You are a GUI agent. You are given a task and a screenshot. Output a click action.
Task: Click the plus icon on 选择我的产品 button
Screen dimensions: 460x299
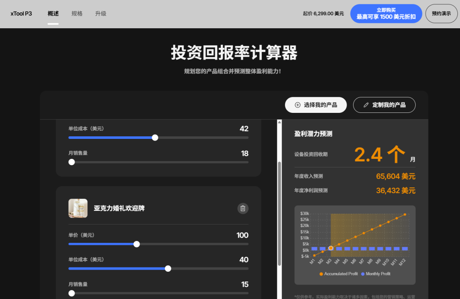pos(298,105)
